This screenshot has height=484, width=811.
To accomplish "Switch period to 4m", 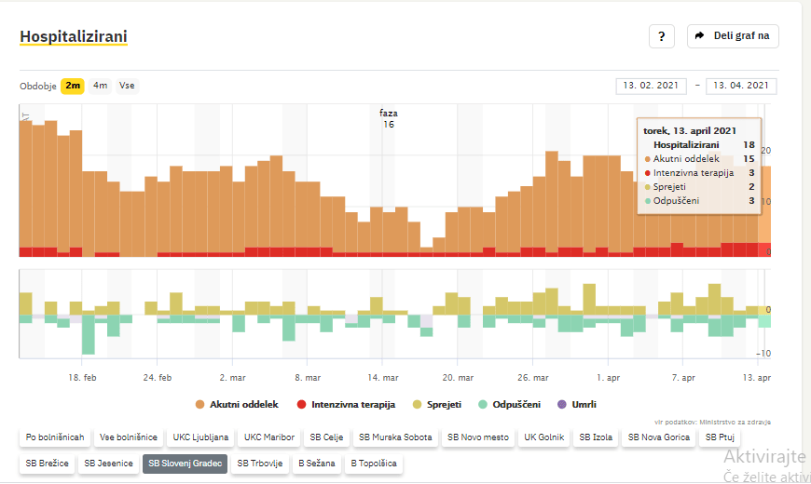I will (x=100, y=86).
